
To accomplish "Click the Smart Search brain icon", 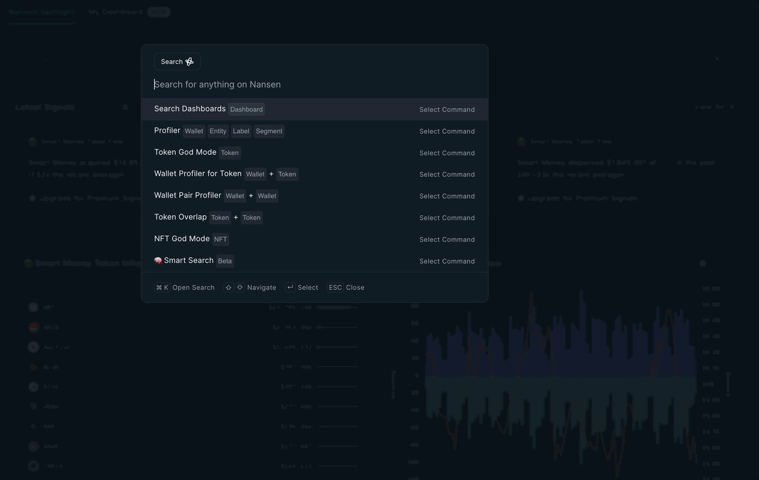I will (x=158, y=261).
